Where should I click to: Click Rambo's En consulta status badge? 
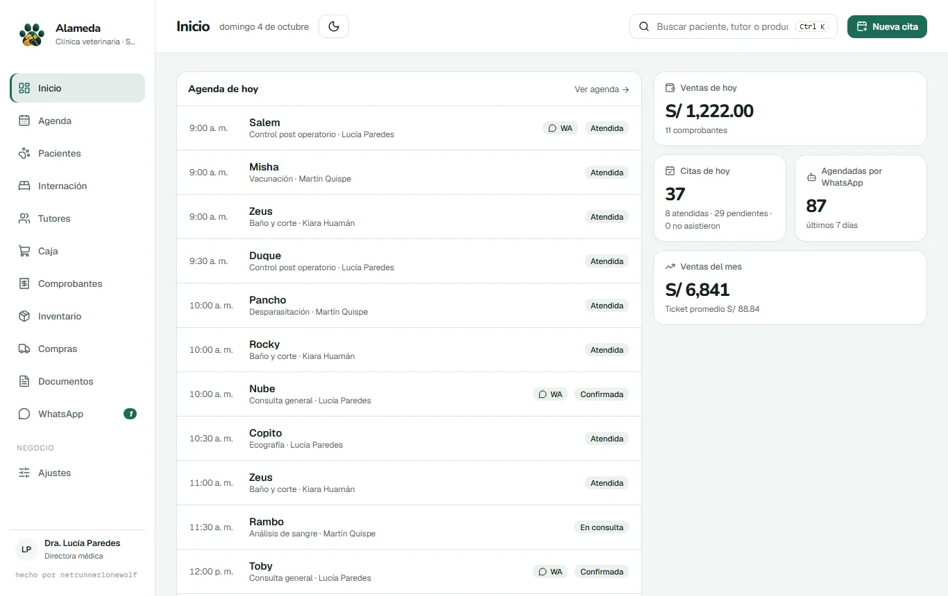(x=602, y=527)
